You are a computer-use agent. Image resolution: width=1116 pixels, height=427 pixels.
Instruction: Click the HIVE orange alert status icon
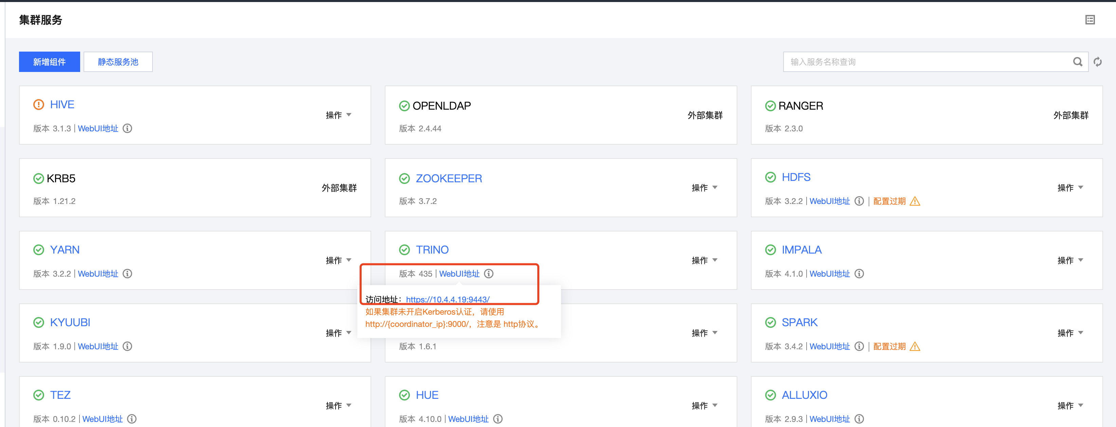[39, 105]
